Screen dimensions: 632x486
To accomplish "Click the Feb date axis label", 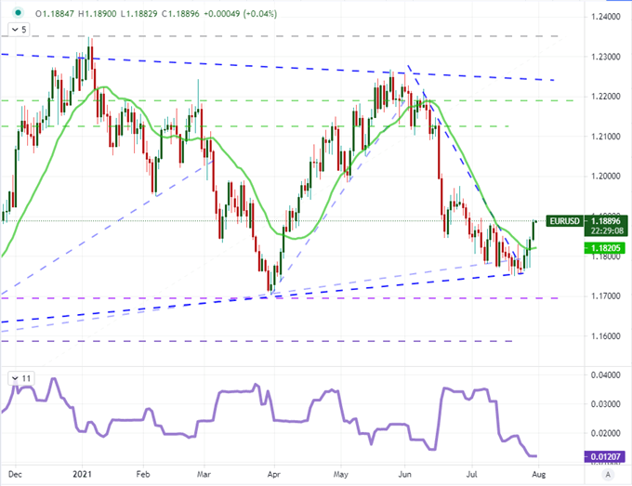I will pos(143,474).
